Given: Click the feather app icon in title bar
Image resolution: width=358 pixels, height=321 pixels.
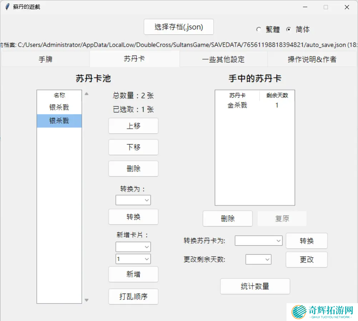Looking at the screenshot, I should [7, 7].
